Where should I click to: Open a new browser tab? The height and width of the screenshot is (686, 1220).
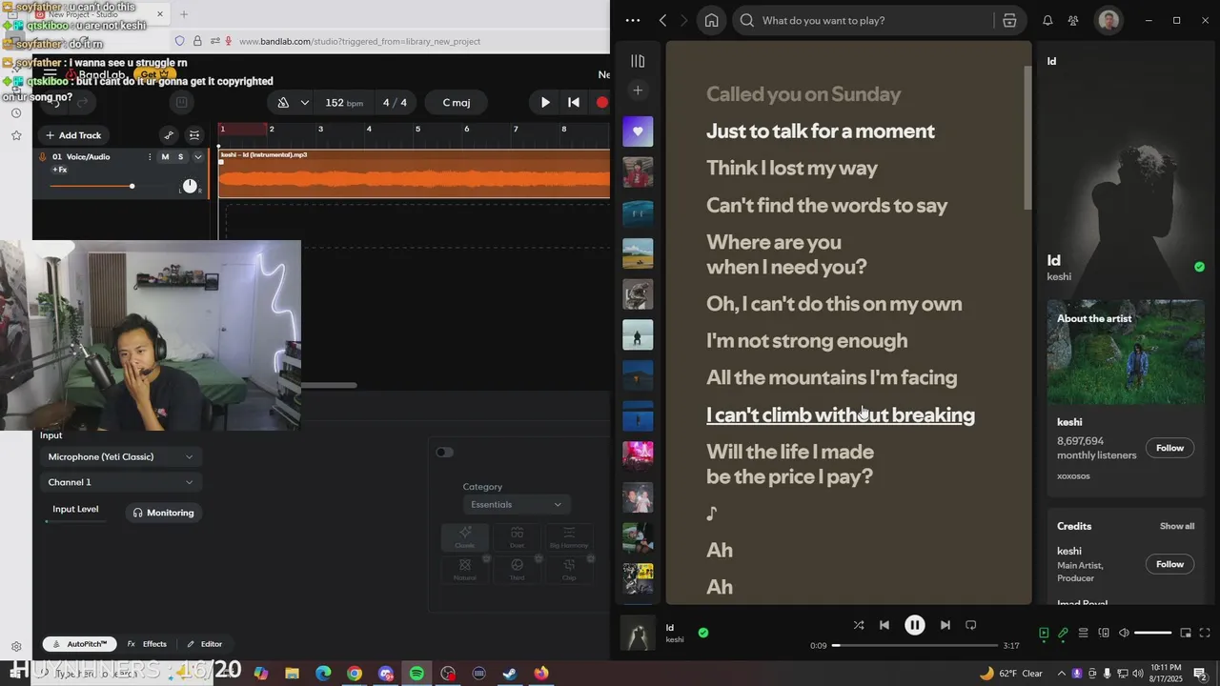coord(184,14)
